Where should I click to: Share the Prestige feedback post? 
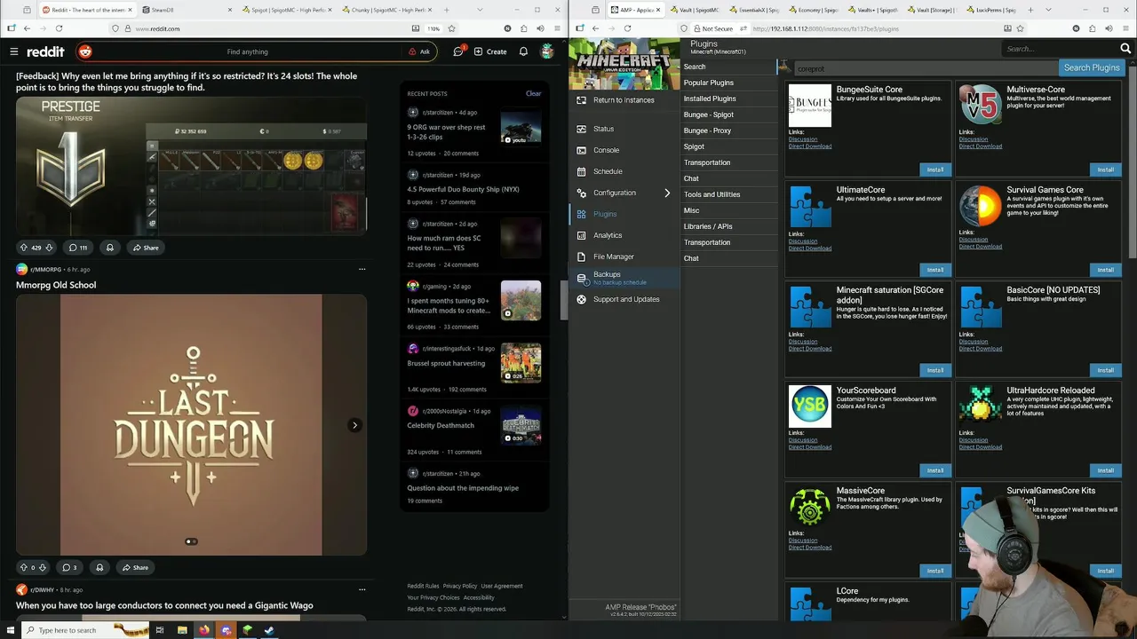tap(146, 248)
